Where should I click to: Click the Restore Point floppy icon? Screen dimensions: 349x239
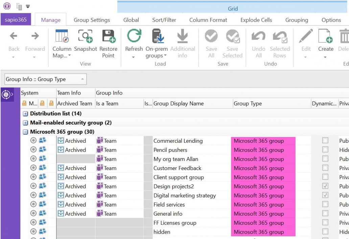(x=109, y=36)
